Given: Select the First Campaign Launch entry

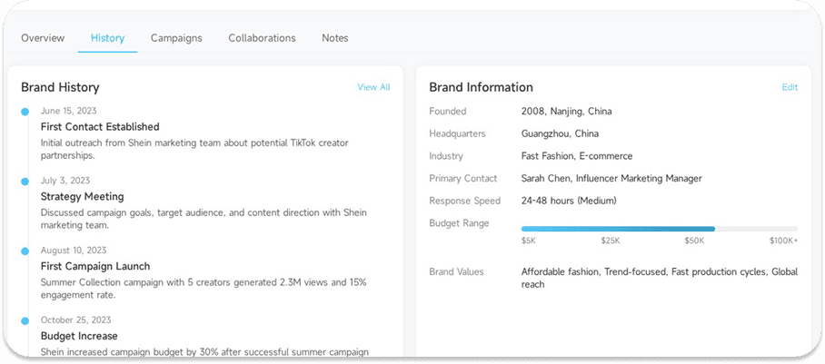Looking at the screenshot, I should coord(95,267).
